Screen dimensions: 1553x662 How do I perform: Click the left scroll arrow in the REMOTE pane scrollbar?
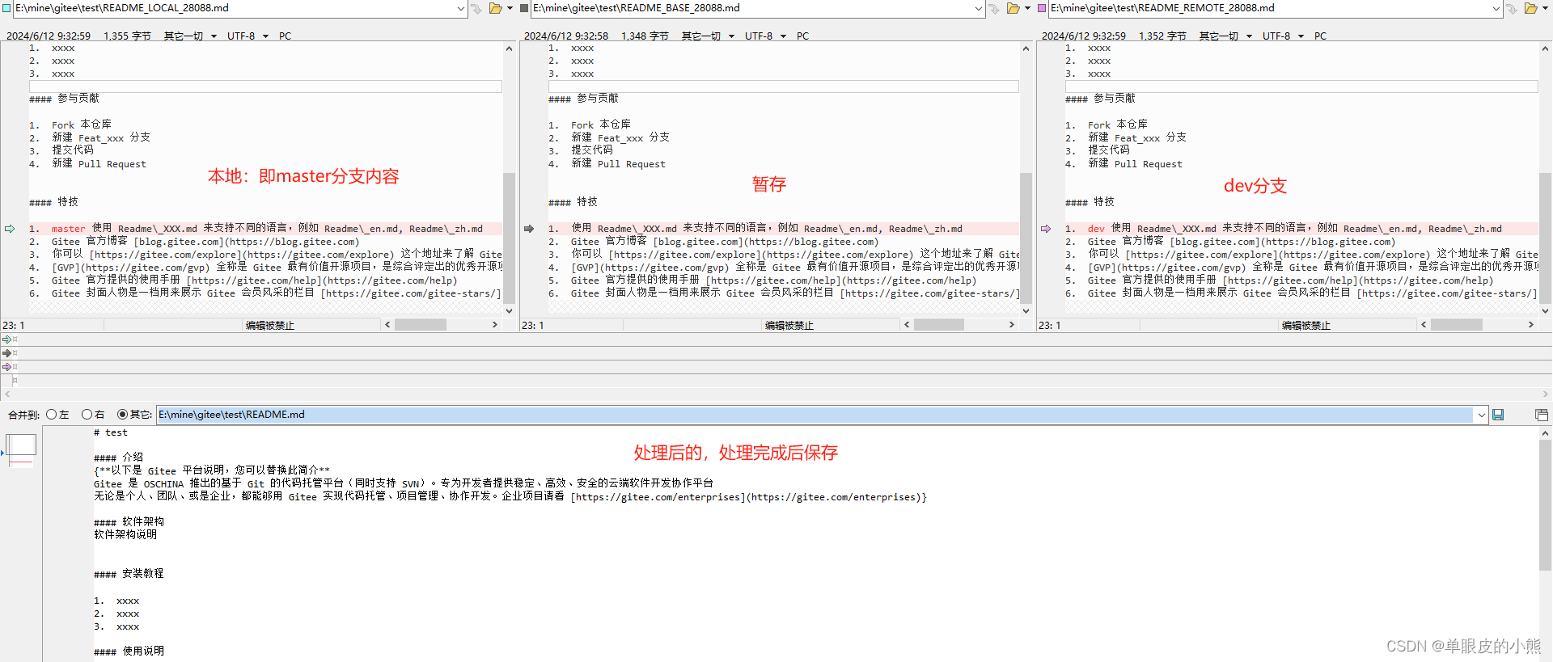pyautogui.click(x=1424, y=325)
